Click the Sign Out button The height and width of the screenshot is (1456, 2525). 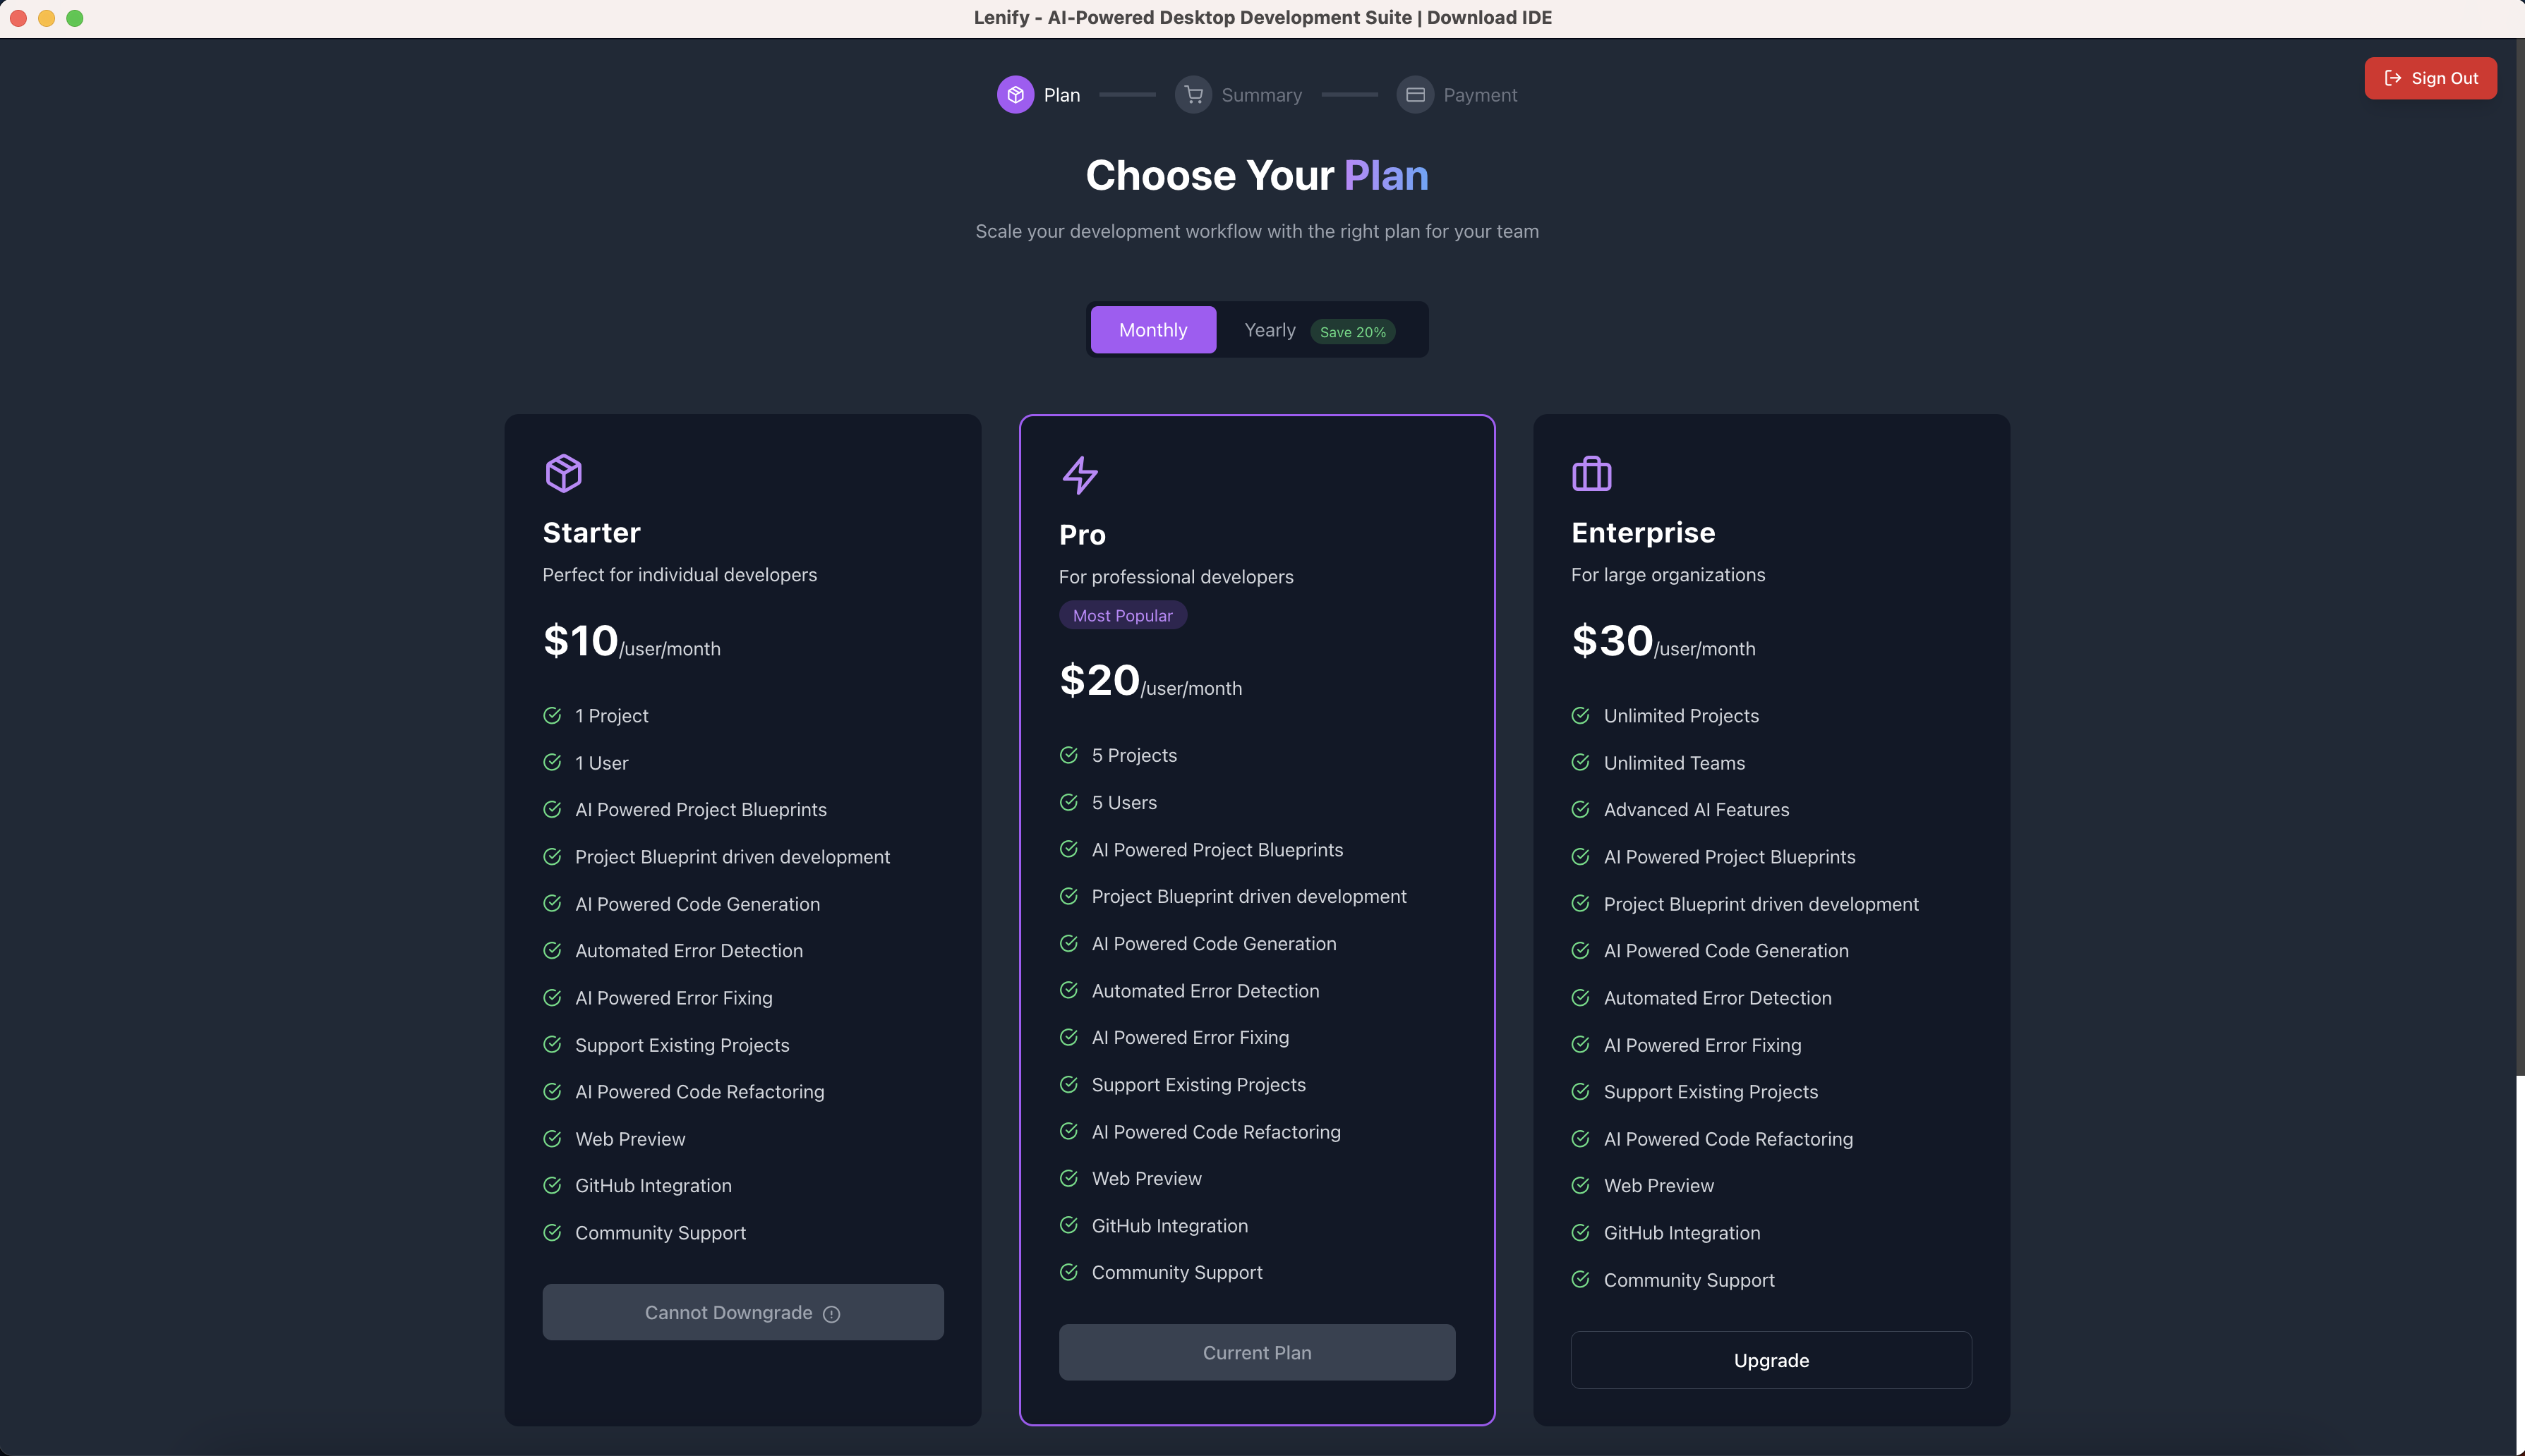tap(2431, 78)
